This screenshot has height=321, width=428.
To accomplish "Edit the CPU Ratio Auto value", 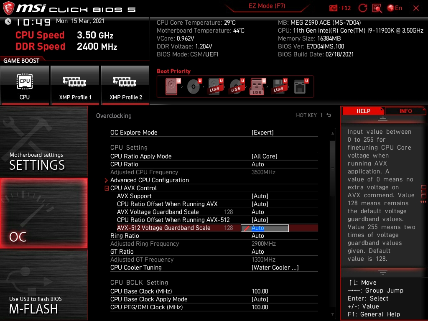I will point(257,164).
